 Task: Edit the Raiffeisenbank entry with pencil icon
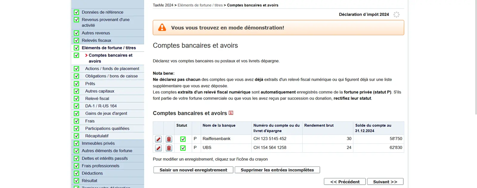tap(158, 139)
